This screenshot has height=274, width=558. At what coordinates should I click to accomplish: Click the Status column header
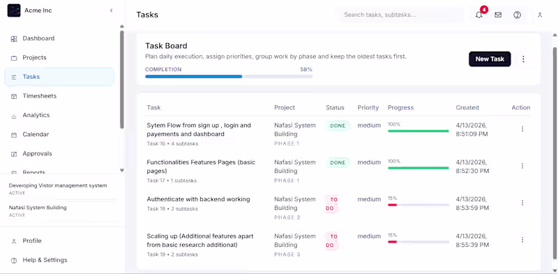point(335,107)
